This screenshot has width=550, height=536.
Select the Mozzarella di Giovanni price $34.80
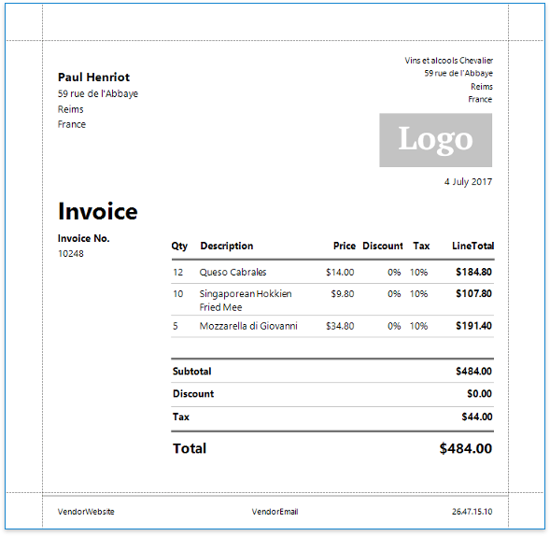click(340, 326)
